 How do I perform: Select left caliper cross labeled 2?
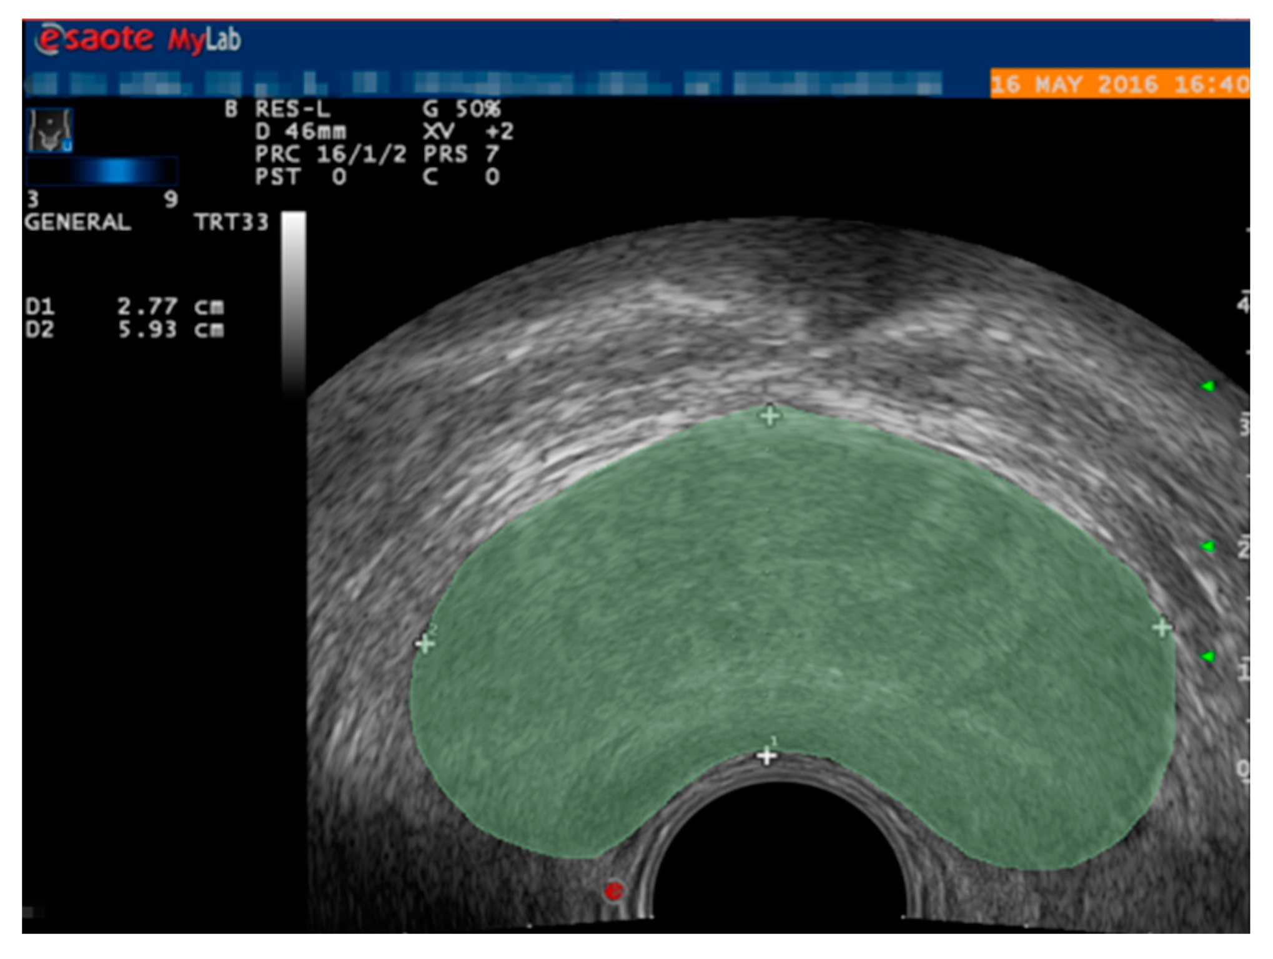(x=425, y=643)
